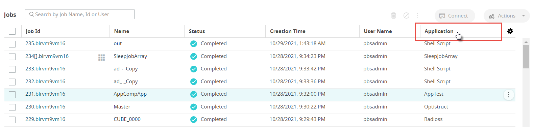This screenshot has height=127, width=534.
Task: Click Completed status icon for job 235
Action: pyautogui.click(x=194, y=44)
